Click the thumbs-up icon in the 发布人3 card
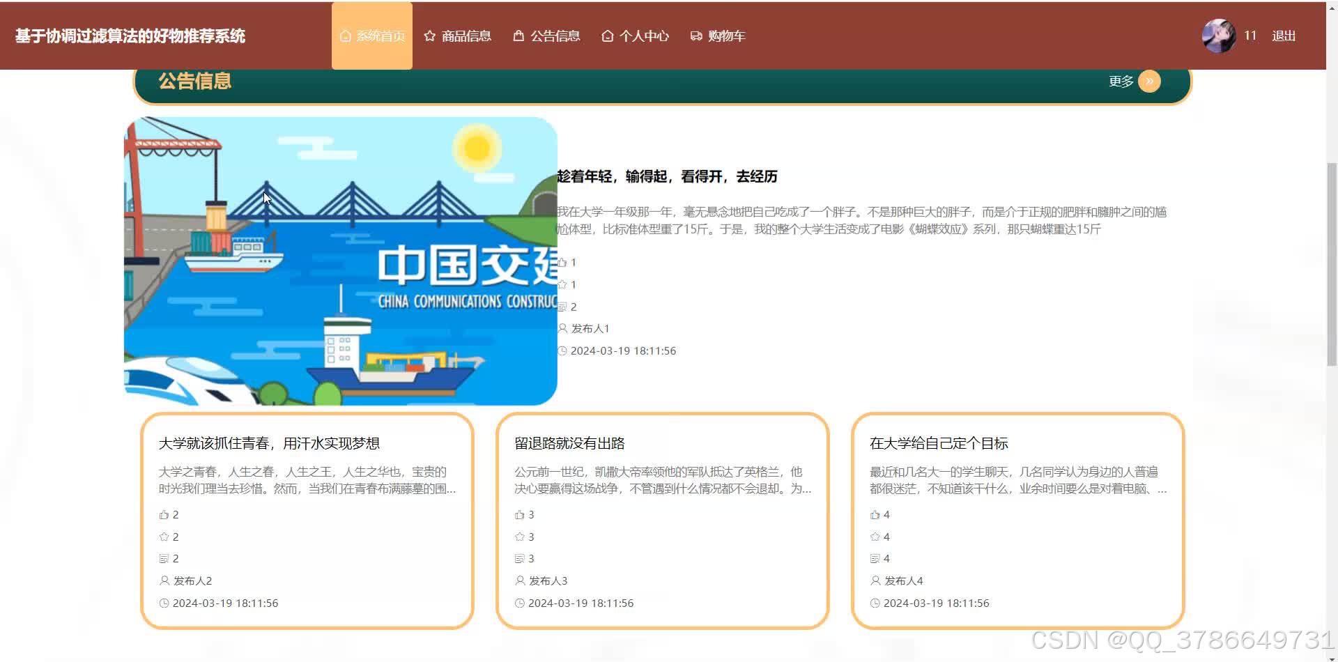 pyautogui.click(x=519, y=515)
